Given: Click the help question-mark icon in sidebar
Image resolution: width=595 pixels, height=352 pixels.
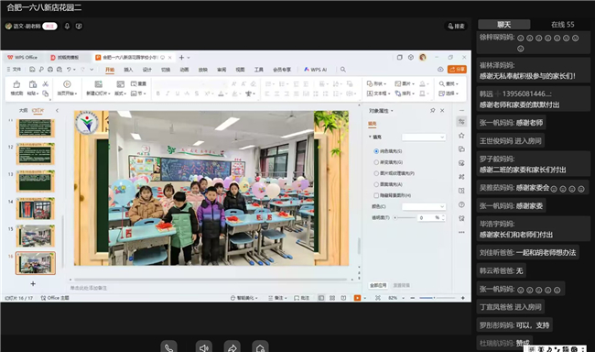Looking at the screenshot, I should (461, 205).
